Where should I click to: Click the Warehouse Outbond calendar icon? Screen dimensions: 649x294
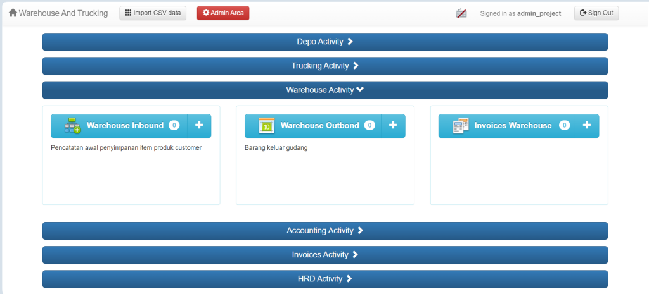click(267, 126)
